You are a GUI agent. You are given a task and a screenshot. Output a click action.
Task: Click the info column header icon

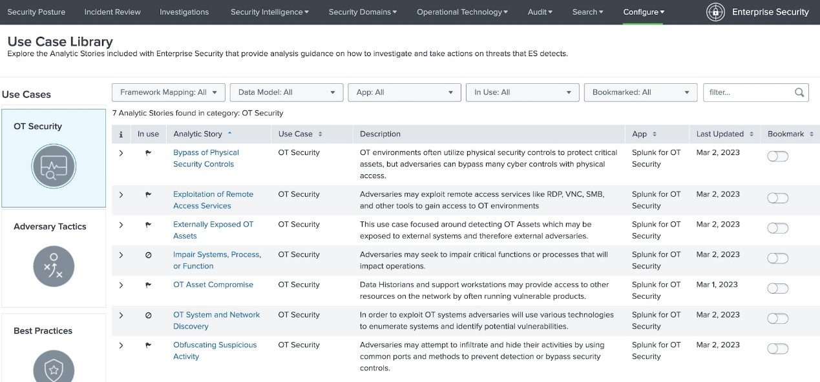(121, 134)
